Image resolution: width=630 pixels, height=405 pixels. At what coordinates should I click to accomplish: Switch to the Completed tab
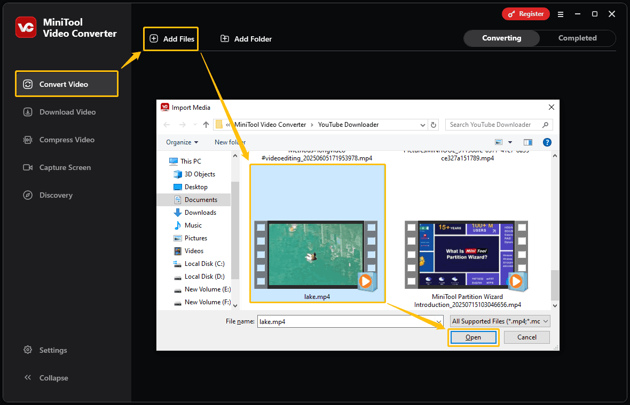577,38
